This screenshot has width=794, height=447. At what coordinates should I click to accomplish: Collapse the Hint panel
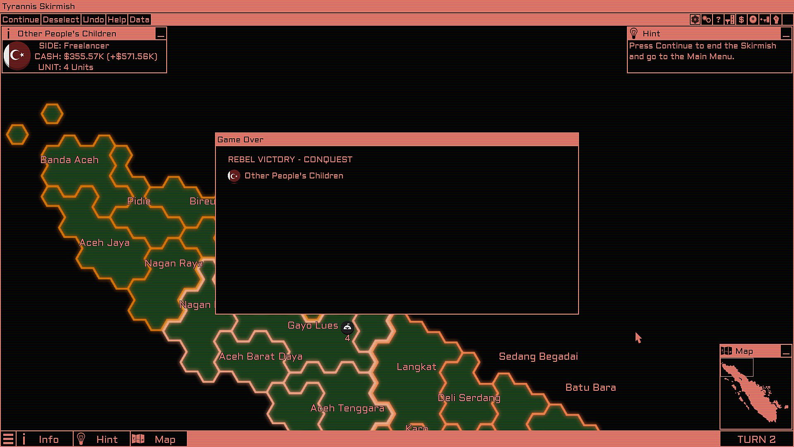[786, 34]
